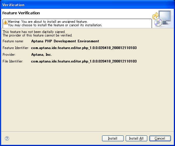Click the Install button
The width and height of the screenshot is (175, 146).
coord(113,138)
